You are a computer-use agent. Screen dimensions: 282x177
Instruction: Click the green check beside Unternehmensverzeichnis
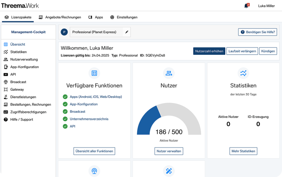[65, 119]
